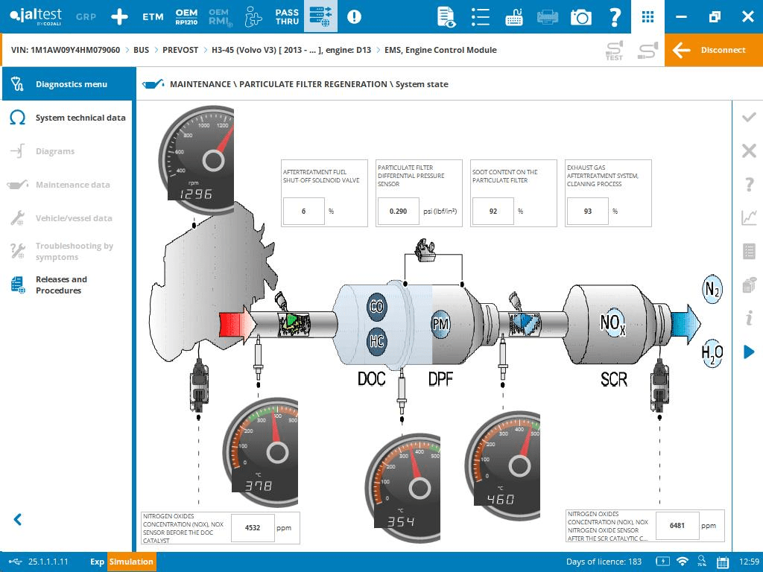Click the alert exclamation icon

[354, 16]
